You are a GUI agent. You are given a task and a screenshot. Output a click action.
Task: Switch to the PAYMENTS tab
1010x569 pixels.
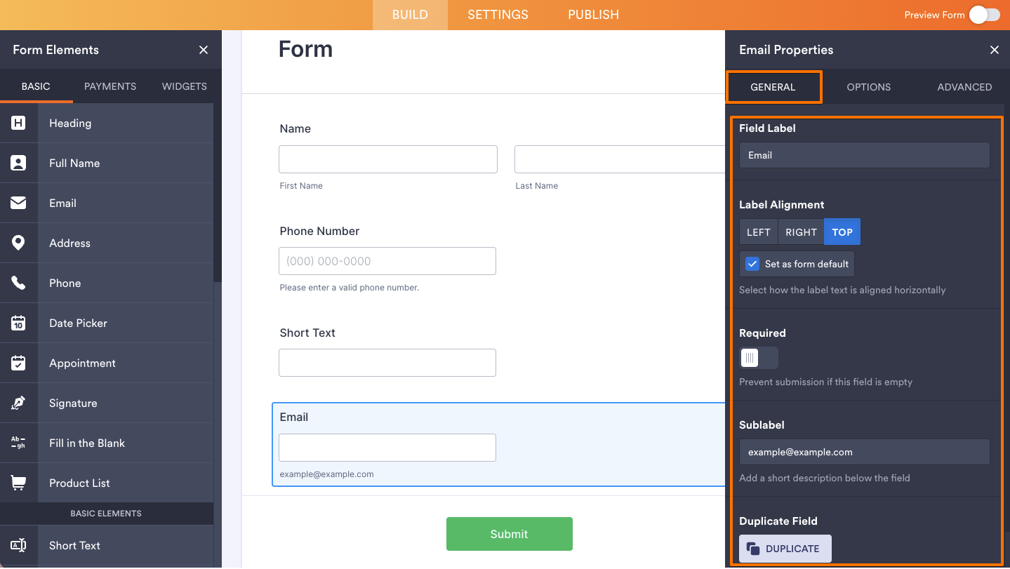110,86
